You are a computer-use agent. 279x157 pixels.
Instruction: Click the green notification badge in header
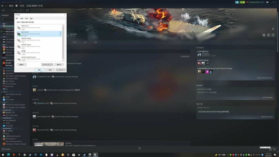242,2
